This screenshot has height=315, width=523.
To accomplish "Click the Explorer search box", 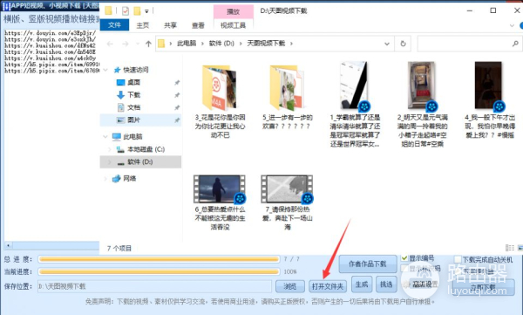I will coord(469,44).
